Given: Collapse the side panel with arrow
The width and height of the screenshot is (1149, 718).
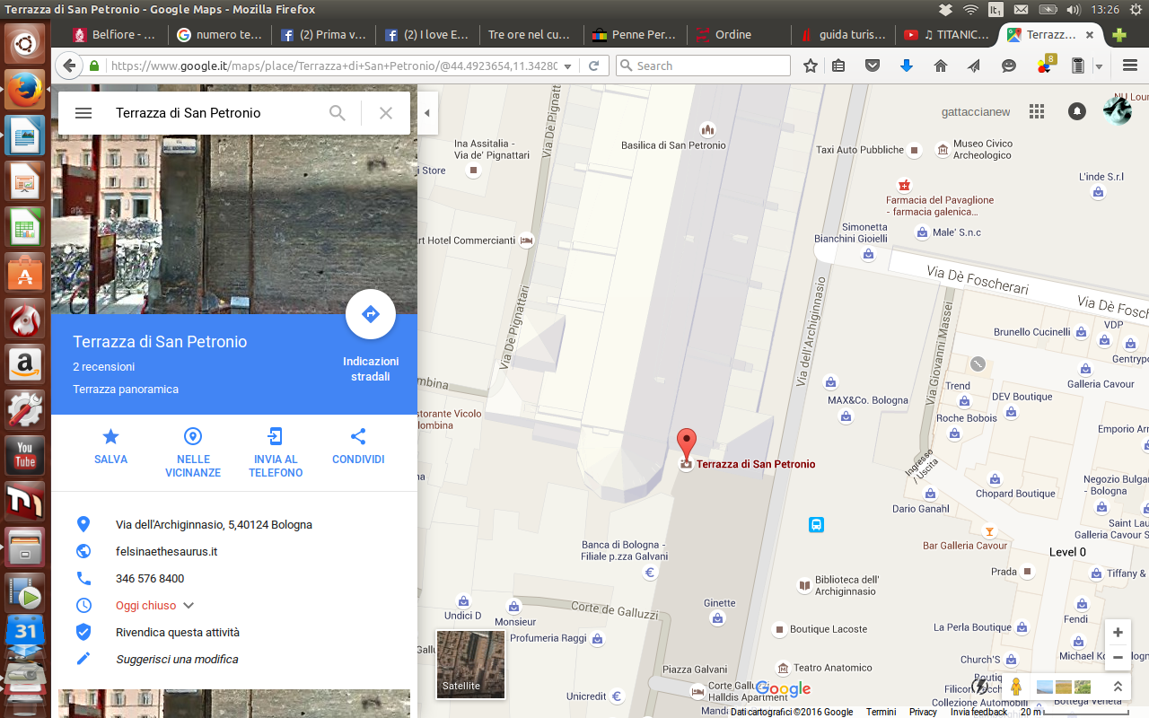Looking at the screenshot, I should pos(427,113).
